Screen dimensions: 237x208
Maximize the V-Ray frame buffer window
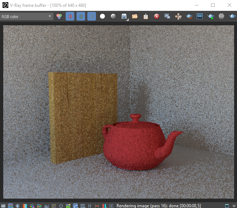point(213,5)
